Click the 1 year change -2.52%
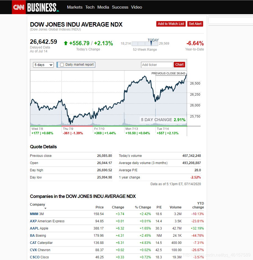The height and width of the screenshot is (260, 253). [x=195, y=177]
